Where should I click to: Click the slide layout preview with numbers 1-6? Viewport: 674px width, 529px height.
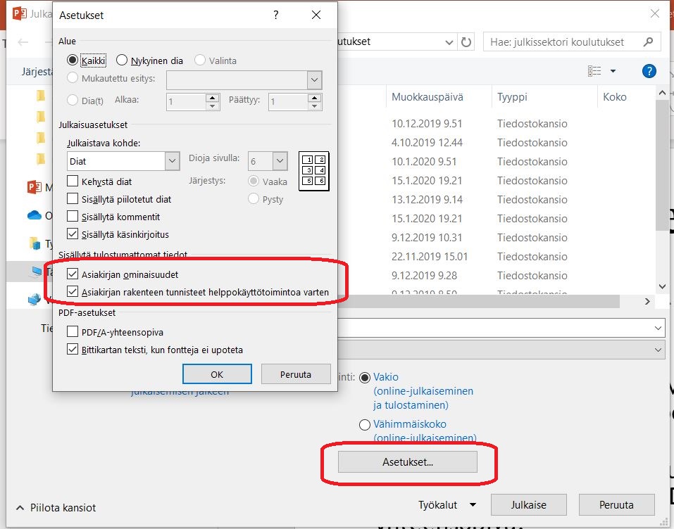(x=314, y=171)
